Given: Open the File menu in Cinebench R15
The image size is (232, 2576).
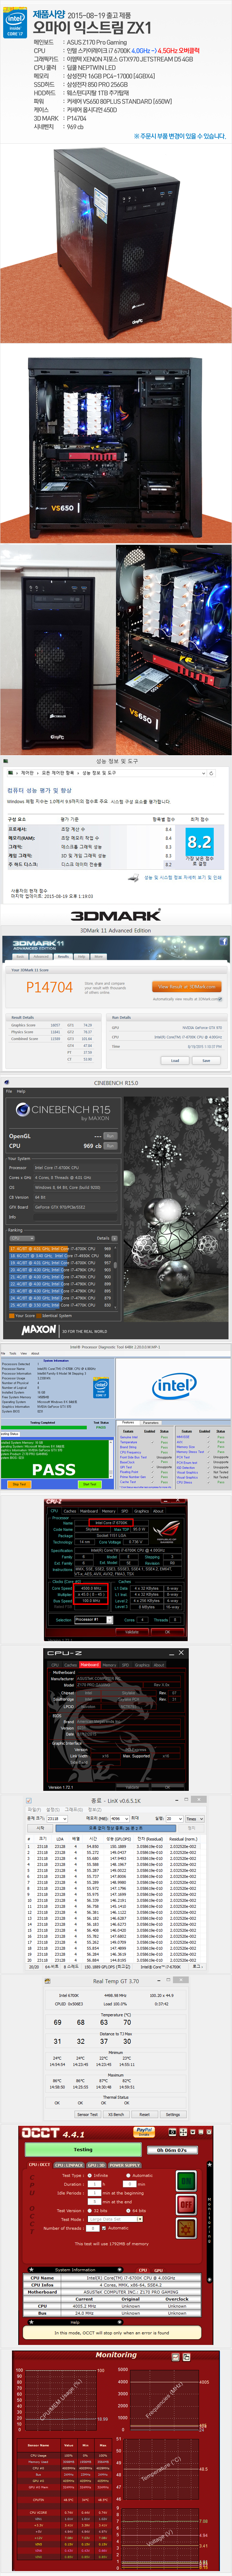Looking at the screenshot, I should (9, 1091).
